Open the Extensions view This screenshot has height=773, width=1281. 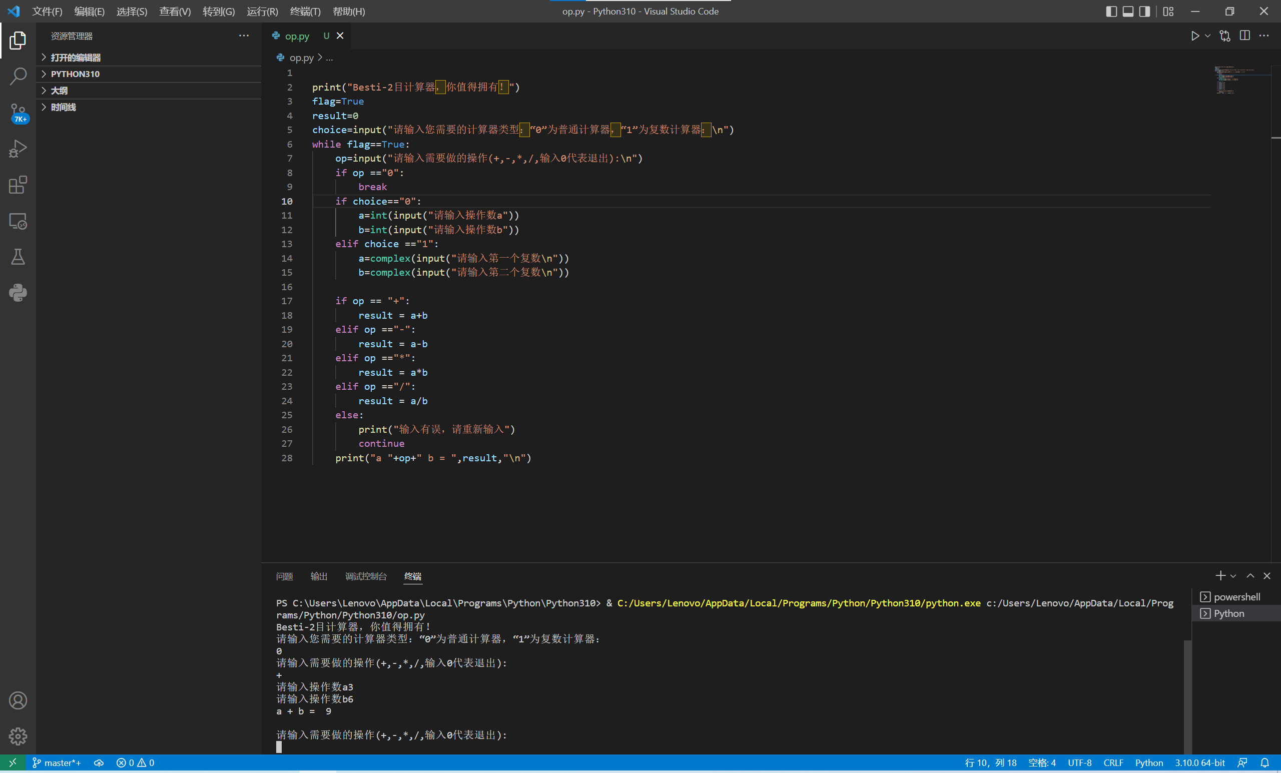coord(18,185)
